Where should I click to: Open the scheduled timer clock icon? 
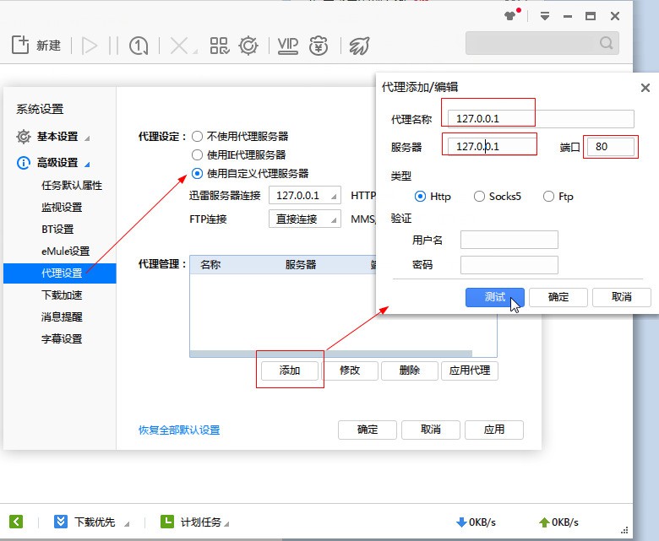139,46
